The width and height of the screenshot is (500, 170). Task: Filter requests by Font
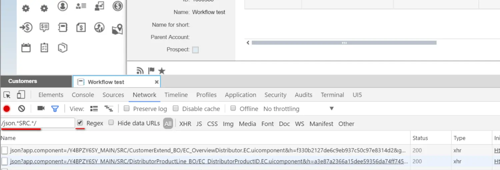coord(268,124)
